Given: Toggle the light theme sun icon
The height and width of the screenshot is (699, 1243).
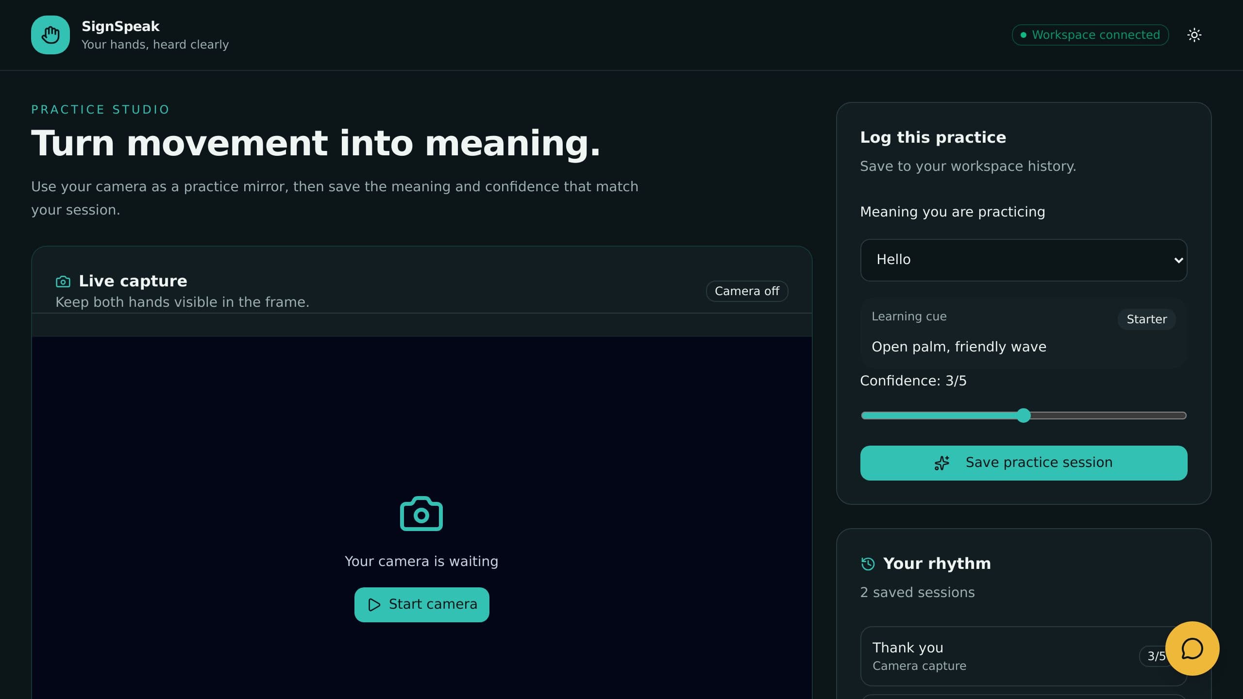Looking at the screenshot, I should 1194,35.
